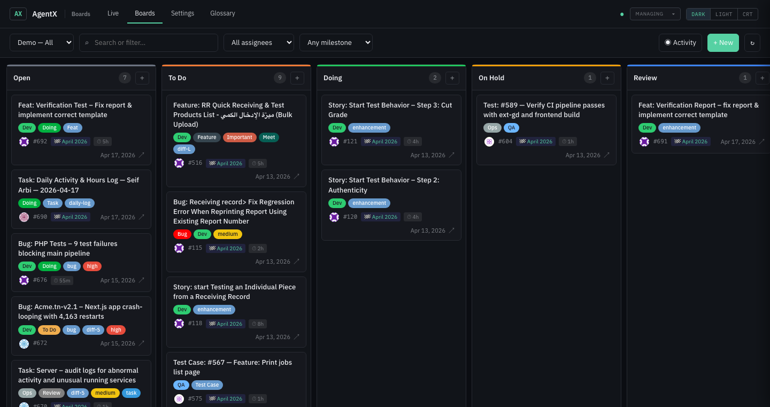Click the 55m time estimate on card #676
The height and width of the screenshot is (407, 770).
point(61,280)
